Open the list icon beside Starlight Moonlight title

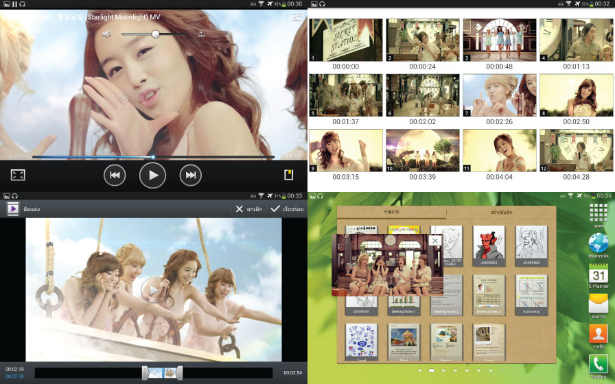pos(297,17)
